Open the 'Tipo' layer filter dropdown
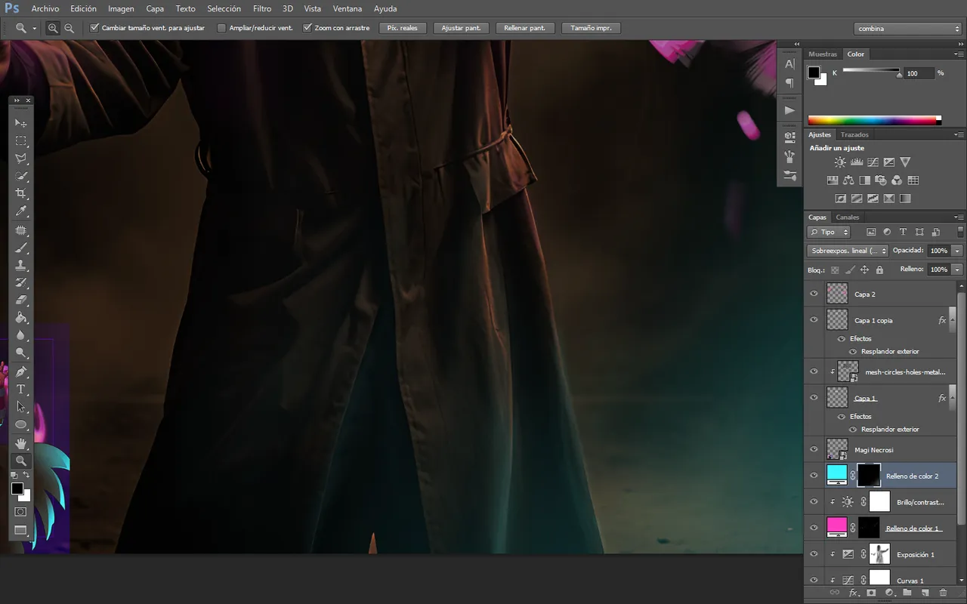 click(x=829, y=232)
